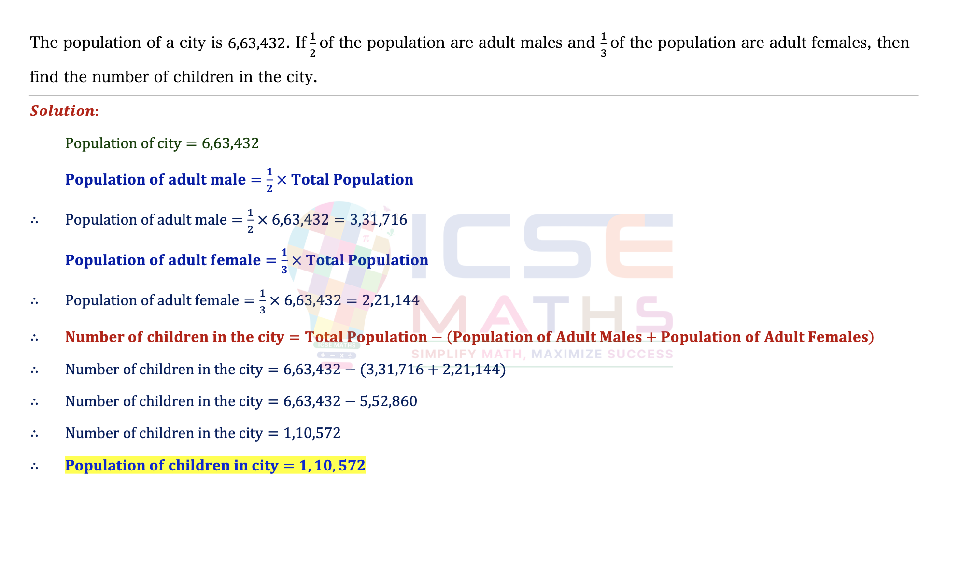The height and width of the screenshot is (570, 961).
Task: Click the 1/3 fraction in the question
Action: (x=603, y=45)
